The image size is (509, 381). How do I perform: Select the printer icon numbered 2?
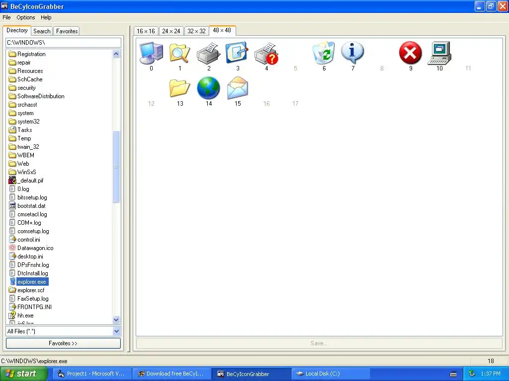[209, 53]
